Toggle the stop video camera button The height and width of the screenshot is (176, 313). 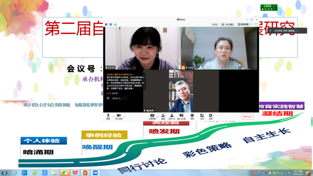(x=119, y=116)
